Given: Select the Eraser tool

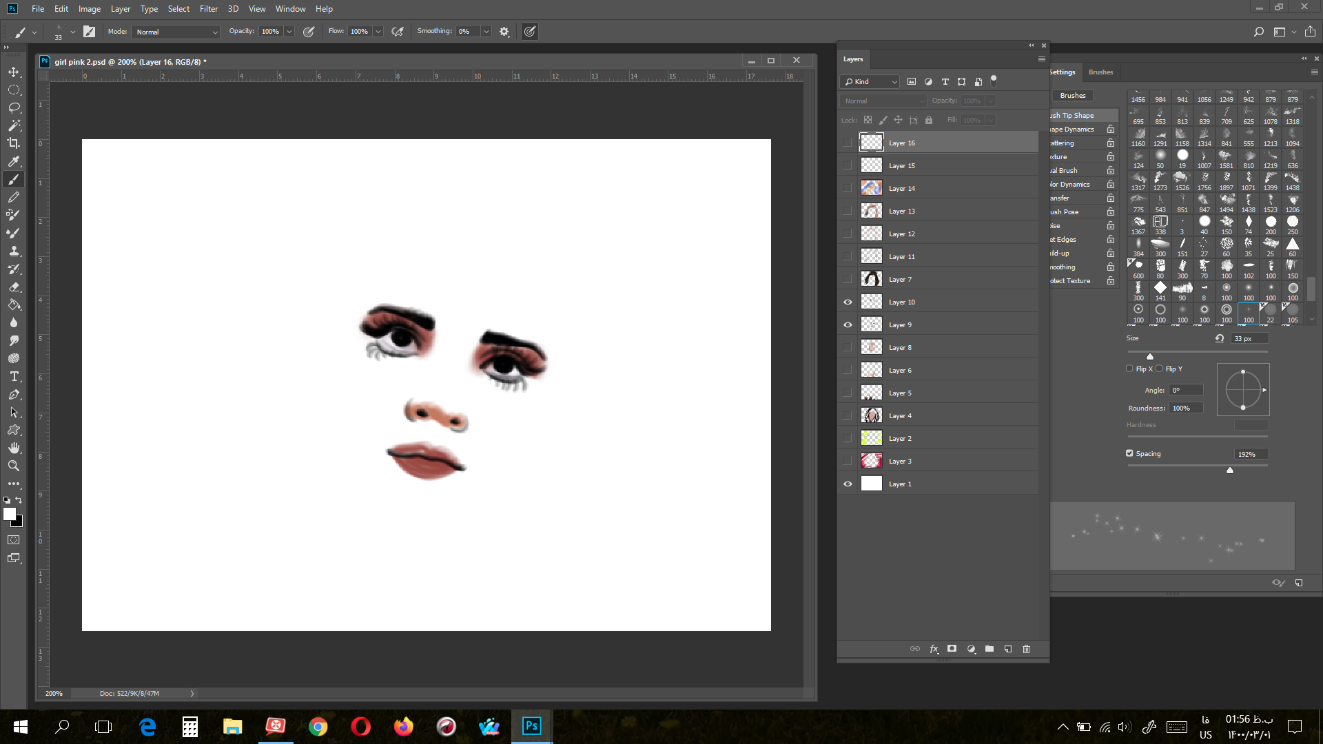Looking at the screenshot, I should (14, 287).
